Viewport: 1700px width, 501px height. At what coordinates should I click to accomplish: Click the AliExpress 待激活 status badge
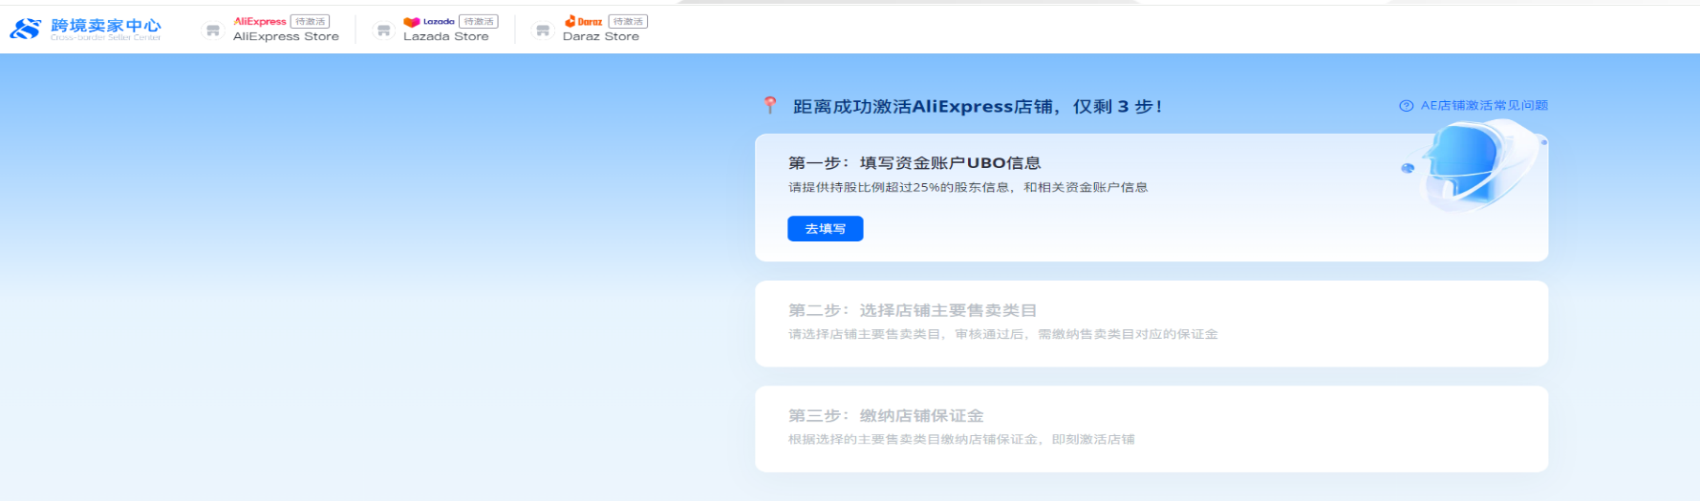coord(310,21)
